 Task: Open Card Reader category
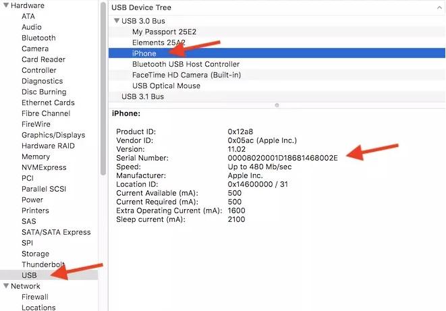(x=43, y=59)
